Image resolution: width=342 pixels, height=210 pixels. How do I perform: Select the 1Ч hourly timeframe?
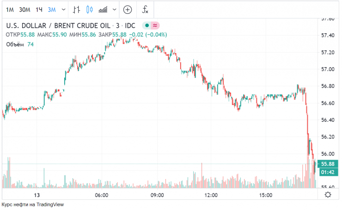[40, 9]
